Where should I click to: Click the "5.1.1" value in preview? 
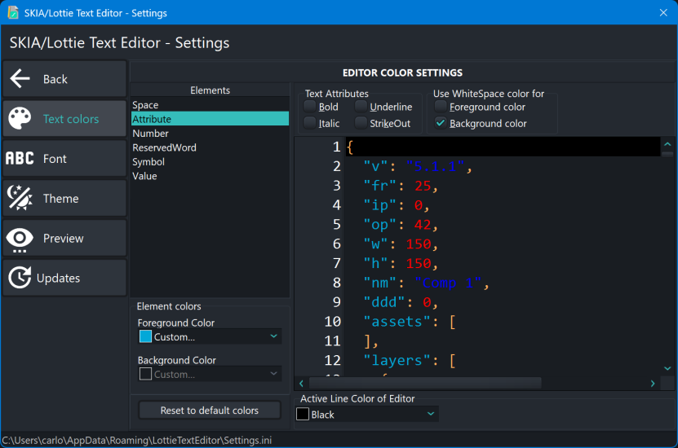pyautogui.click(x=435, y=167)
